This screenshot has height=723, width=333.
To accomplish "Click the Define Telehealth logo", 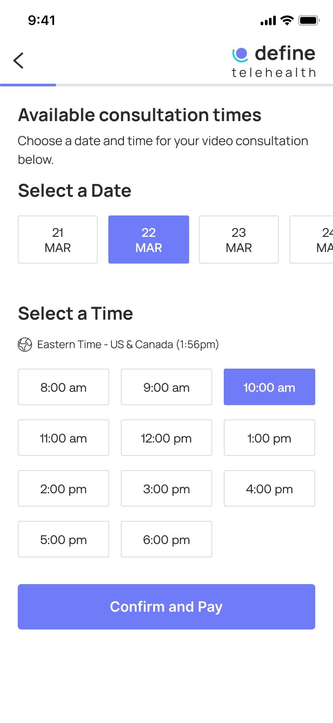I will (274, 61).
